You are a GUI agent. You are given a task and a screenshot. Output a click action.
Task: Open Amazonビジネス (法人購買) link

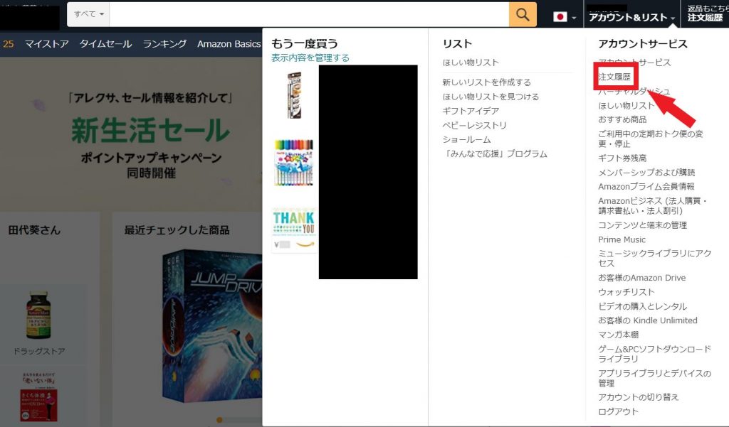[653, 205]
